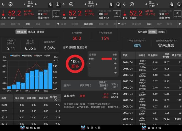Tap 分享截圖 share icon on broker report screen

[x=117, y=14]
